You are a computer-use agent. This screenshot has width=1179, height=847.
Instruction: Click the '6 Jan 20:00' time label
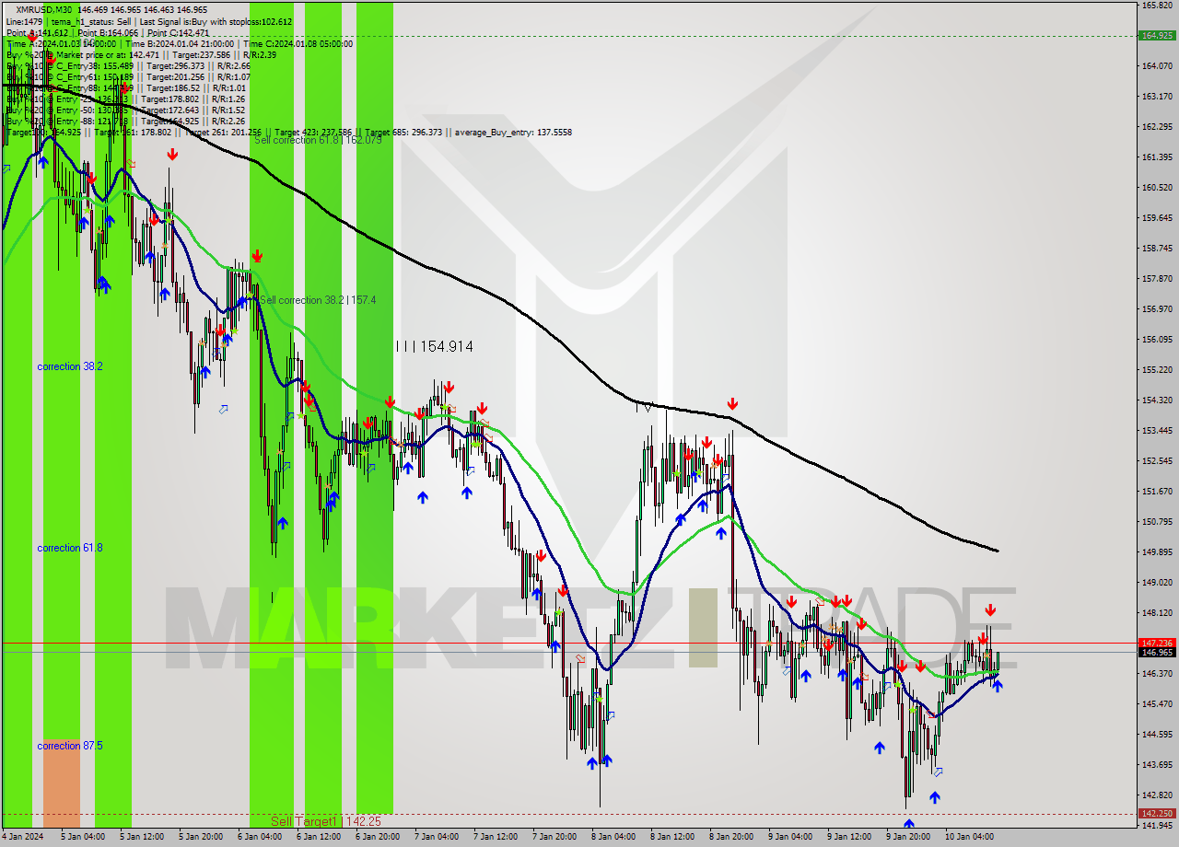tap(378, 837)
